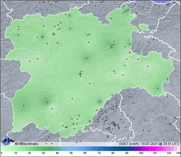Click the scale label 30

pos(43,153)
